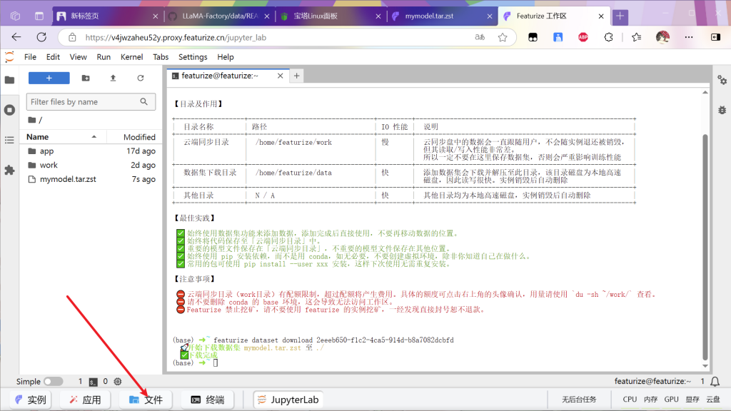
Task: Add a new launcher tab in JupyterLab
Action: click(x=296, y=76)
